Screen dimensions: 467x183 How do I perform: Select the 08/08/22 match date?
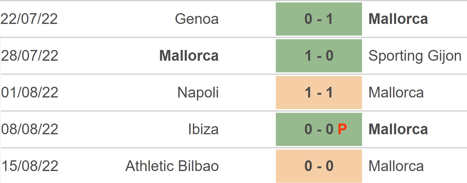click(x=30, y=129)
